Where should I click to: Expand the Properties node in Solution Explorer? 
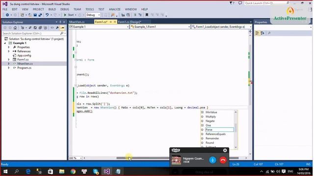pyautogui.click(x=9, y=47)
